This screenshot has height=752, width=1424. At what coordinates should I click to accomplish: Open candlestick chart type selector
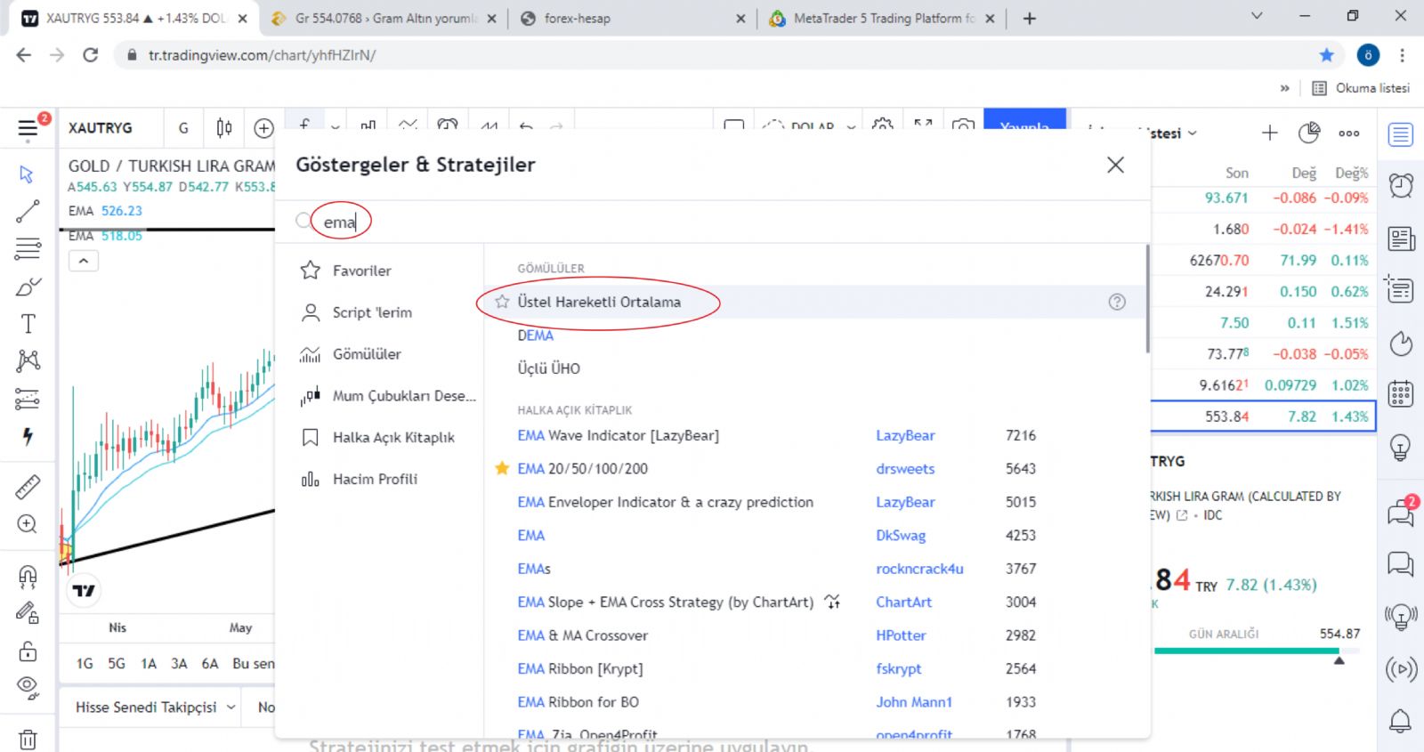[224, 128]
